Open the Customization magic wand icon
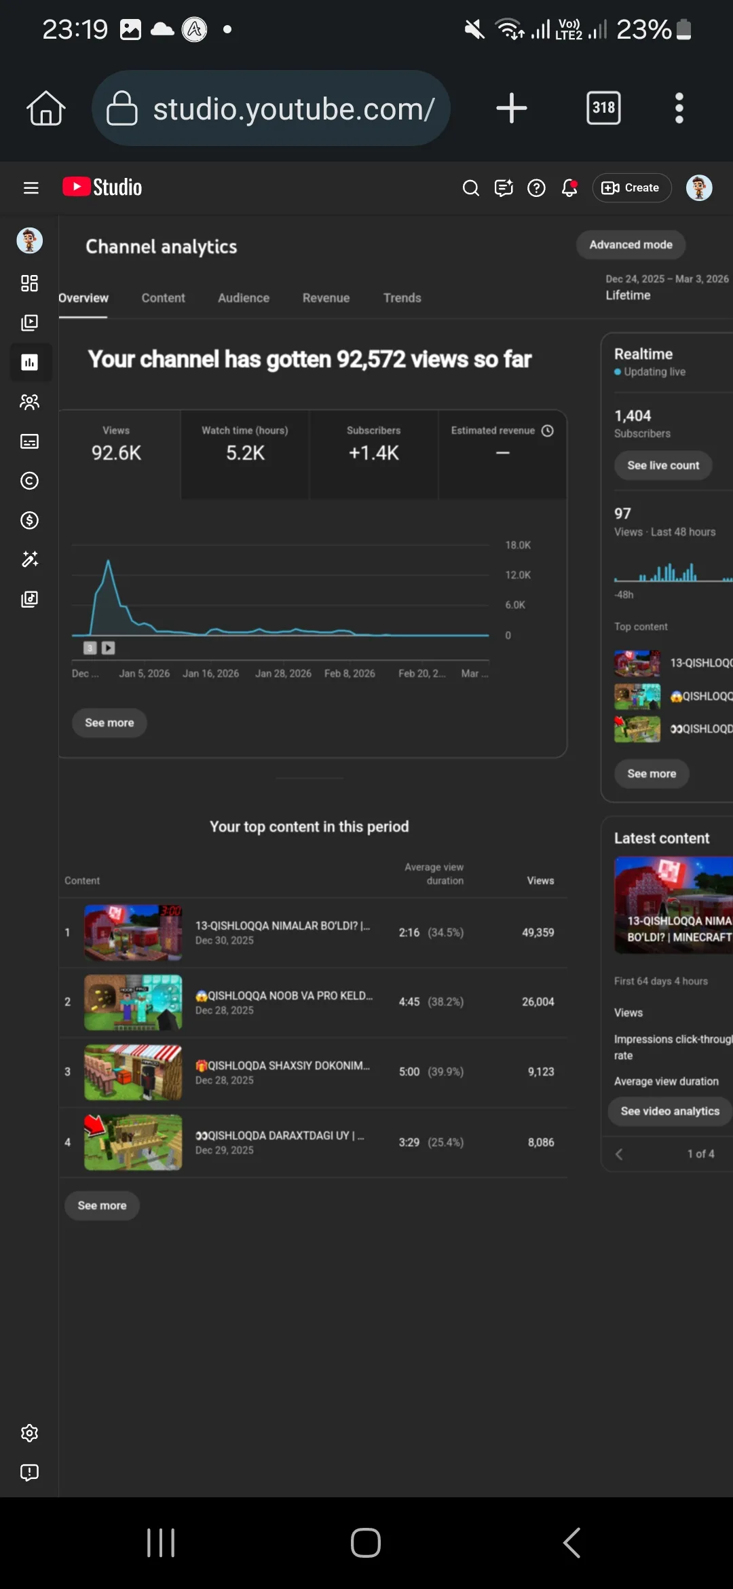The height and width of the screenshot is (1589, 733). click(x=29, y=560)
